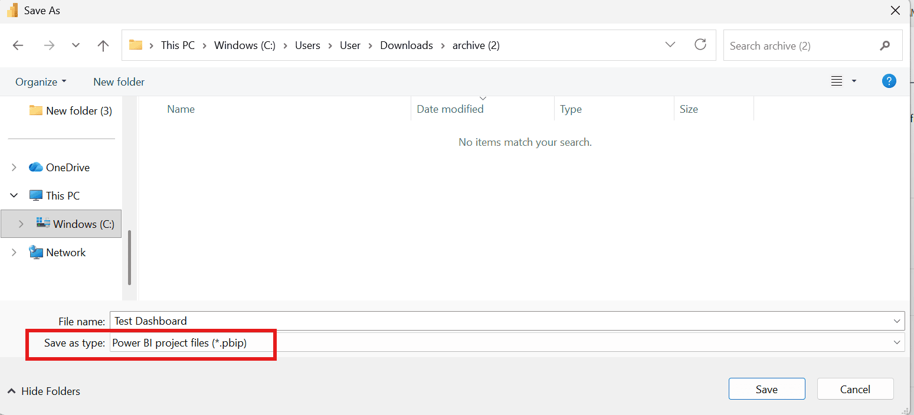The image size is (914, 415).
Task: Expand the Network tree node
Action: 14,253
